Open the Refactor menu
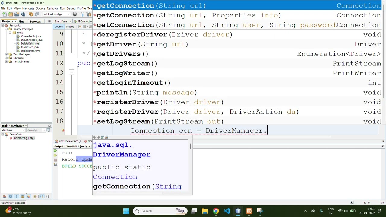Screen dimensions: 386x217 [52, 8]
